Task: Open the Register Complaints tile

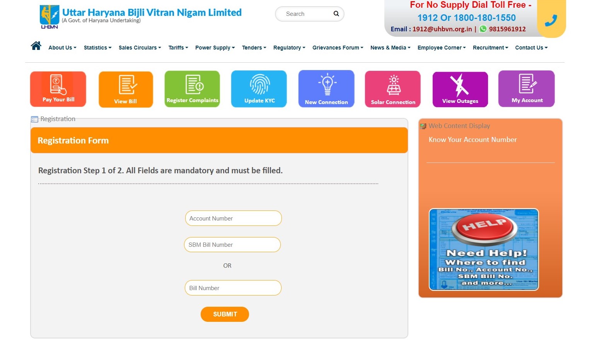Action: click(x=192, y=89)
